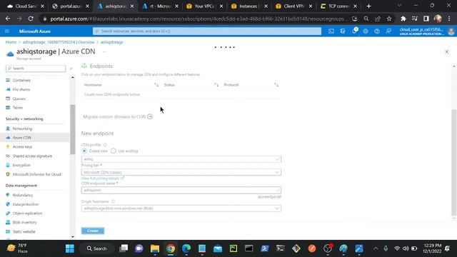Image resolution: width=457 pixels, height=257 pixels.
Task: Open Object replication in the sidebar
Action: pos(27,213)
